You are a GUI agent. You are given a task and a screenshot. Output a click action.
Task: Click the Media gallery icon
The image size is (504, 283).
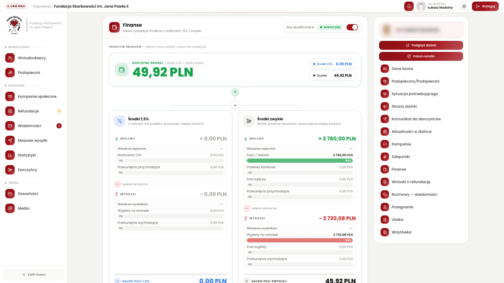tap(10, 208)
